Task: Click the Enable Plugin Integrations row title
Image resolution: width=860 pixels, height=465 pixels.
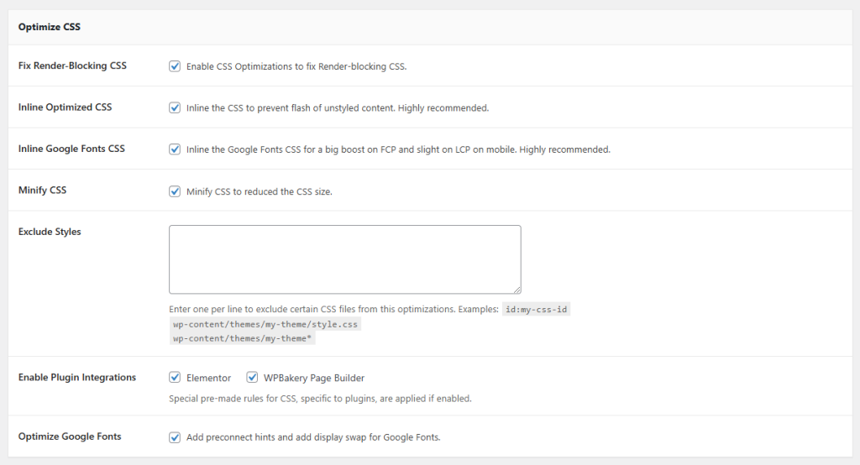Action: click(x=76, y=378)
